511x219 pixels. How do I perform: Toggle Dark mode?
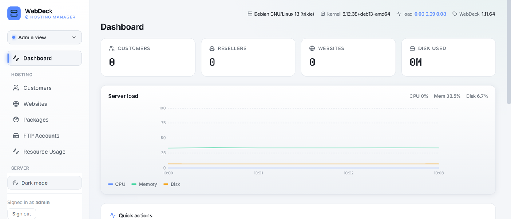[44, 183]
